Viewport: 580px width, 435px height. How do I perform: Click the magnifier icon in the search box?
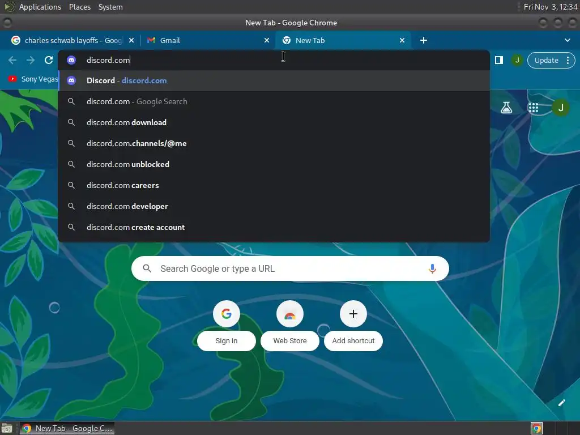coord(147,268)
